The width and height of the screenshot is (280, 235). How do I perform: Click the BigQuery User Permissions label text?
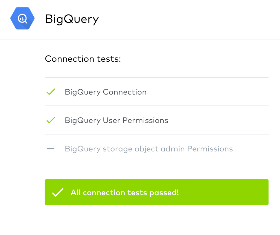pyautogui.click(x=116, y=121)
